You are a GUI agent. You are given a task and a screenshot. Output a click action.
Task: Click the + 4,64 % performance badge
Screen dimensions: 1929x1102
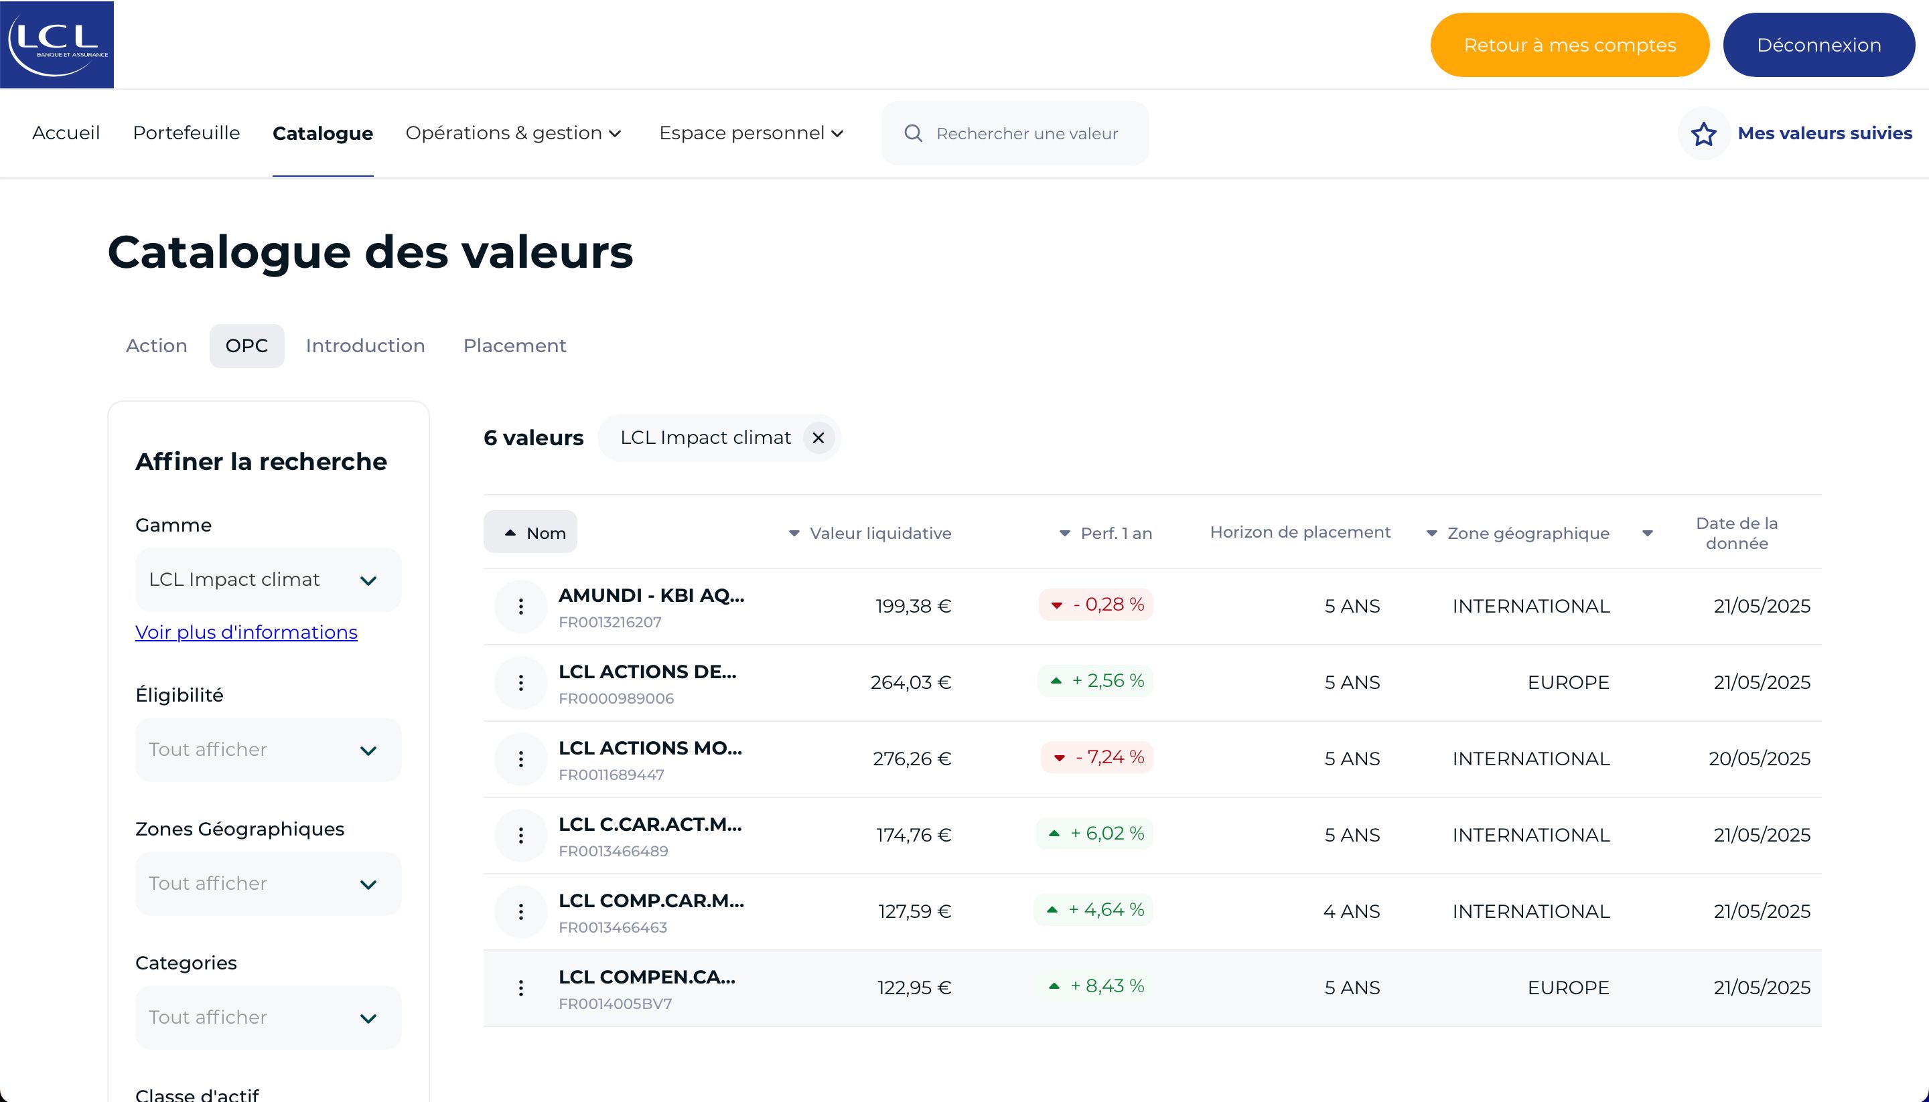1093,911
